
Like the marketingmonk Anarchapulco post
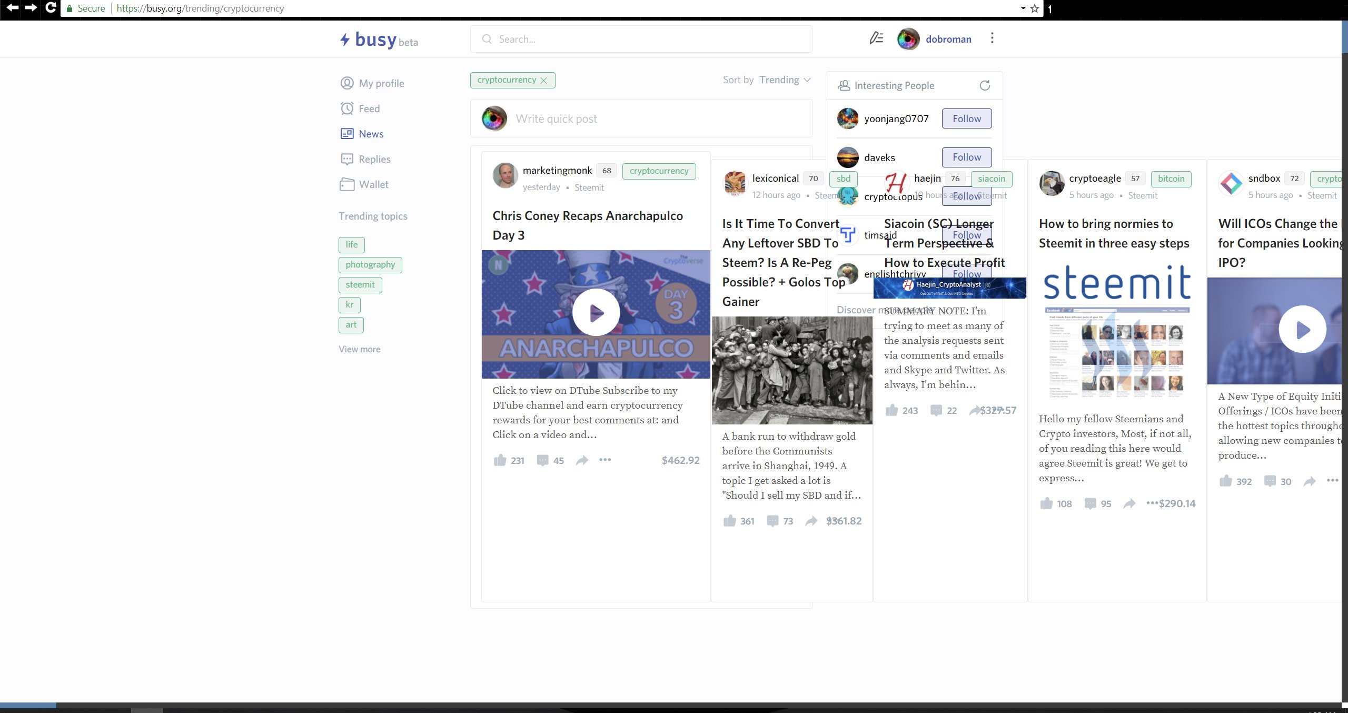[500, 460]
